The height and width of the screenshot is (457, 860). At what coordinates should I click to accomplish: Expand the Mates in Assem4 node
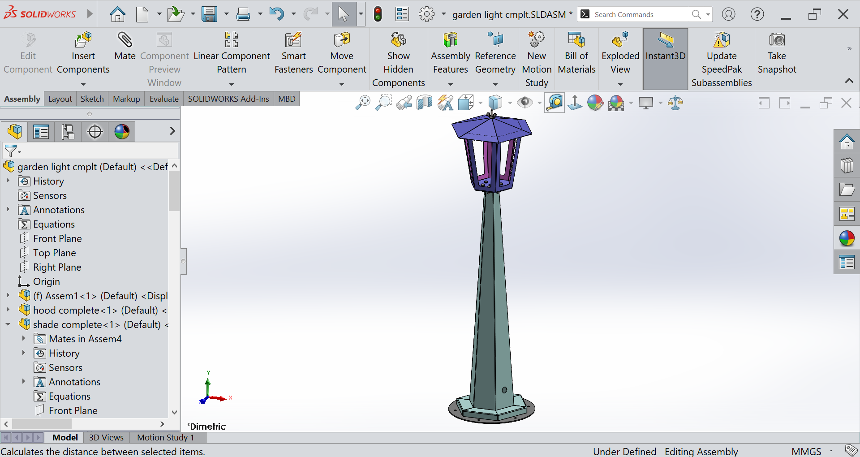tap(23, 339)
